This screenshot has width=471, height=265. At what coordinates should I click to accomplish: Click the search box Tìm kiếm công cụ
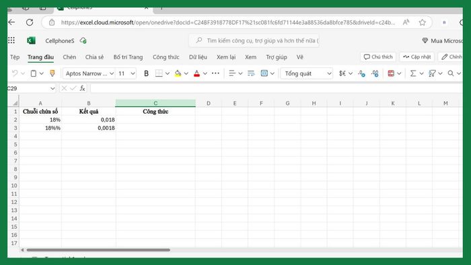click(x=254, y=40)
